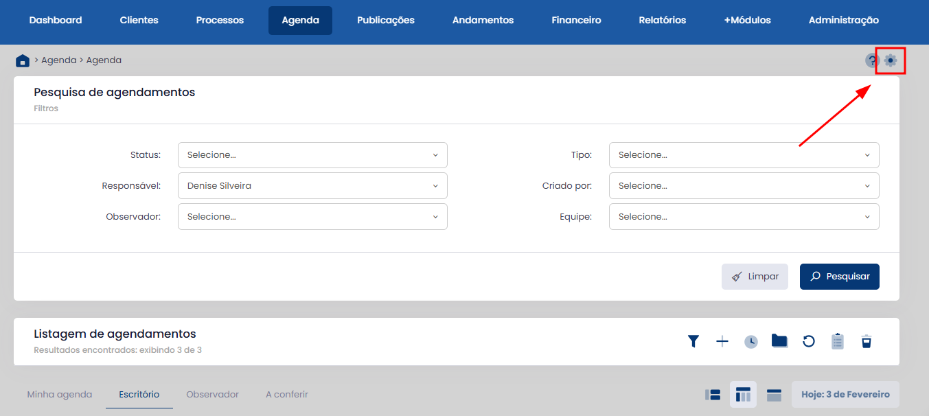Open the settings gear icon
This screenshot has width=929, height=416.
(891, 60)
